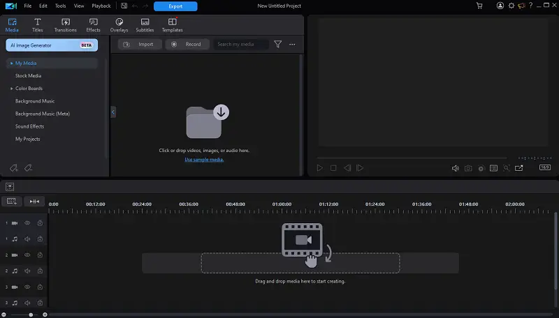This screenshot has width=559, height=318.
Task: Click the Record button
Action: pos(187,44)
